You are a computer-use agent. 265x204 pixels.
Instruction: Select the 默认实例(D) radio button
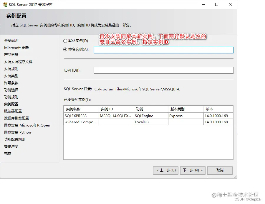(66, 41)
